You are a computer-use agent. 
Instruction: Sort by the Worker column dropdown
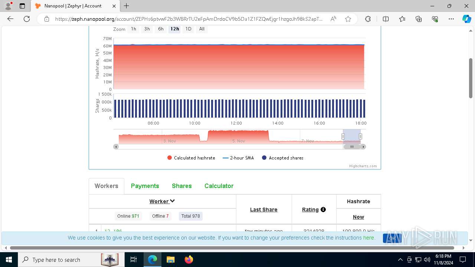pos(162,201)
